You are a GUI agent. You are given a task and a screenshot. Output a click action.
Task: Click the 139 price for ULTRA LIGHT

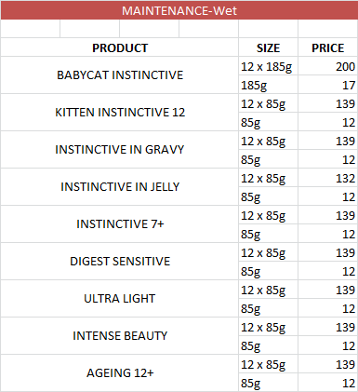[x=328, y=290]
